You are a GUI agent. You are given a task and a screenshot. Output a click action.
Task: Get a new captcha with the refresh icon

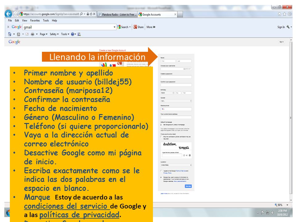184,155
